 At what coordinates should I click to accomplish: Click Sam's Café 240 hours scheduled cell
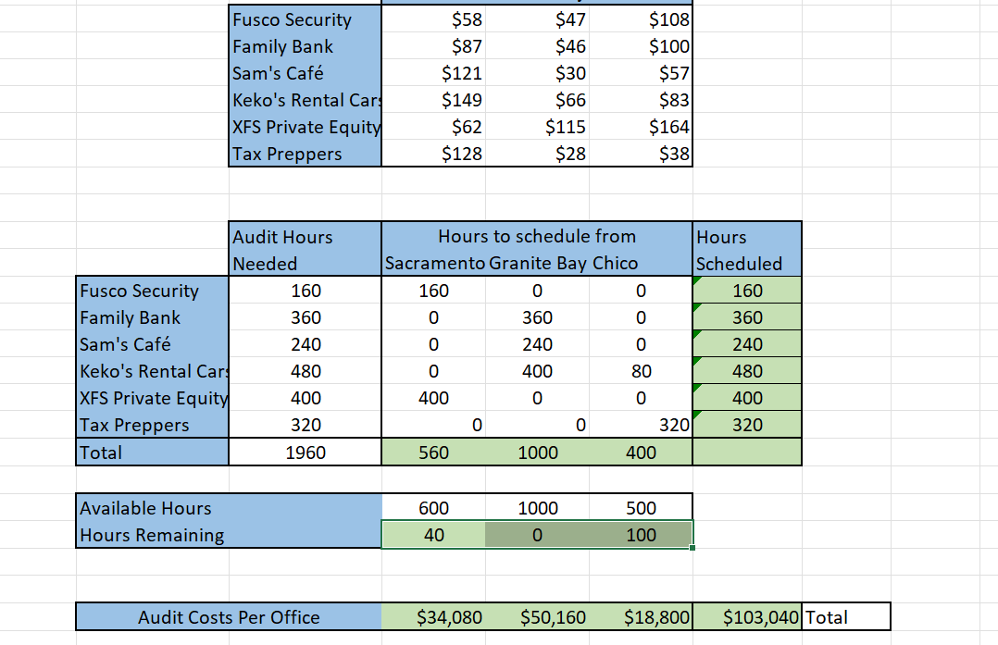(747, 343)
